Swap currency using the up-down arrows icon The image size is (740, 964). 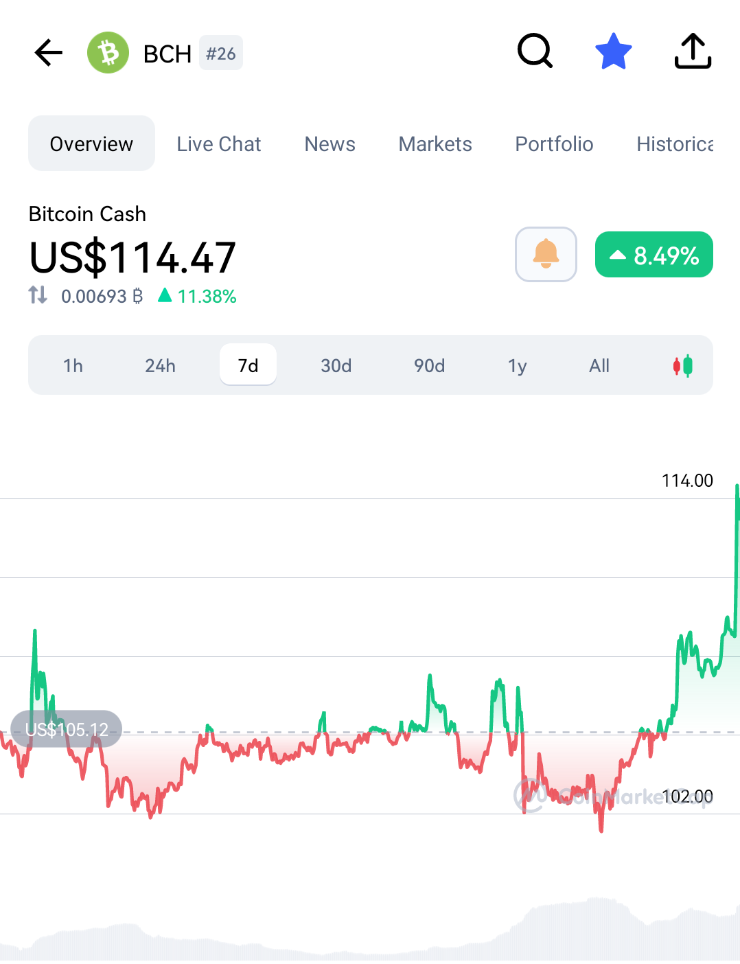pos(38,295)
